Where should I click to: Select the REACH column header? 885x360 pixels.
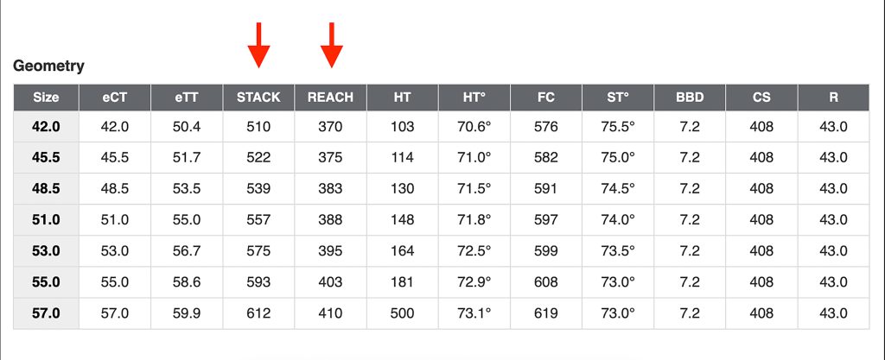pos(330,98)
